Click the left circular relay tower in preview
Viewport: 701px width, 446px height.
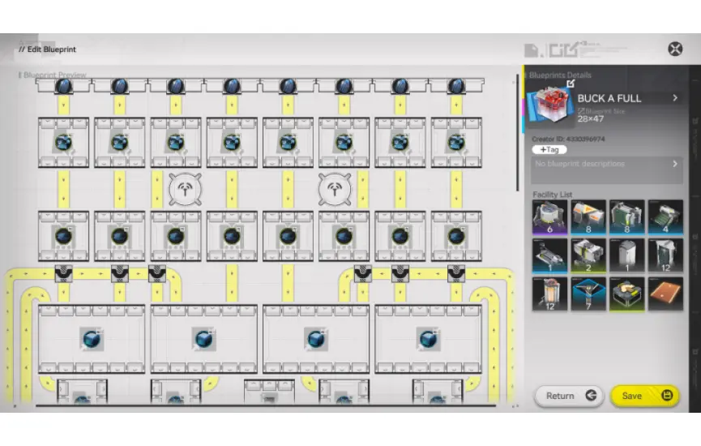tap(184, 189)
